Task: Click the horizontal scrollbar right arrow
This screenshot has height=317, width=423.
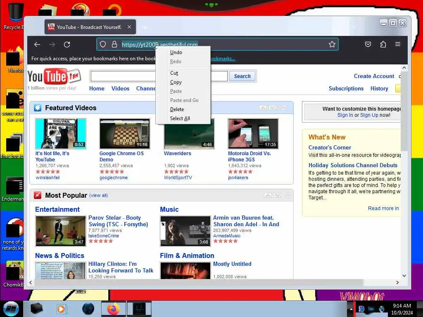Action: [x=397, y=282]
